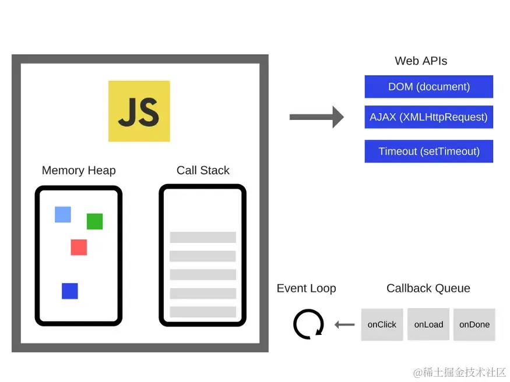
Task: Toggle the onDone callback in queue
Action: click(474, 324)
